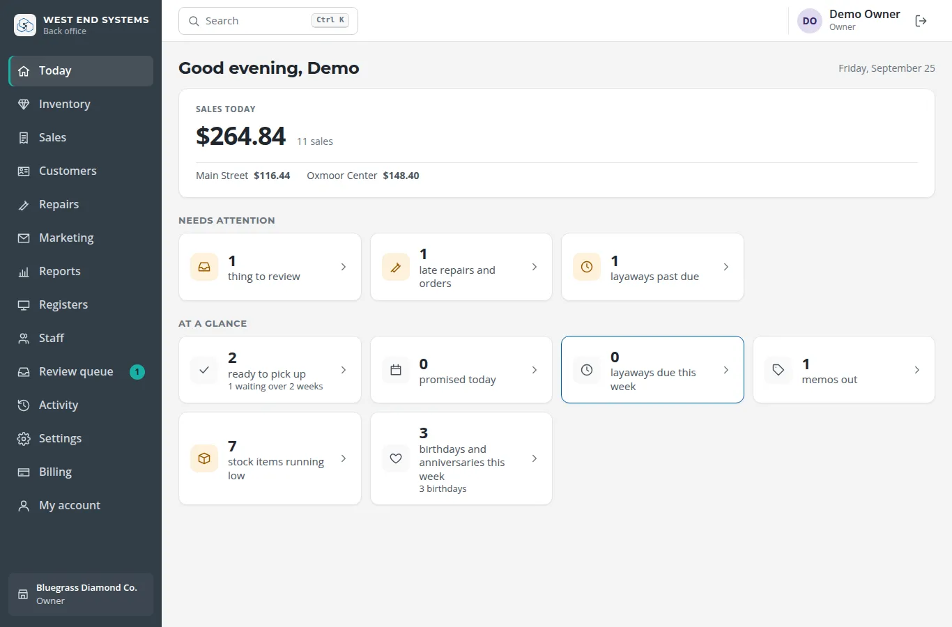
Task: Open layaways past due using its chevron
Action: 726,267
